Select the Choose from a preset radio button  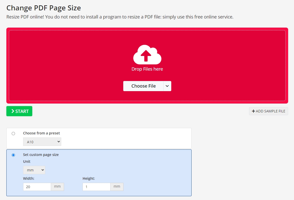13,133
